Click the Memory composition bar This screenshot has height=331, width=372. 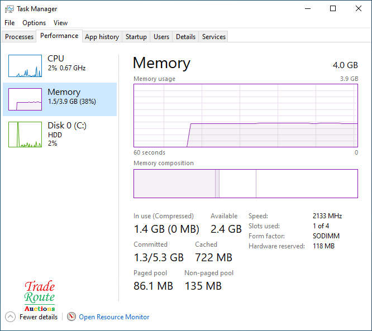pos(246,184)
